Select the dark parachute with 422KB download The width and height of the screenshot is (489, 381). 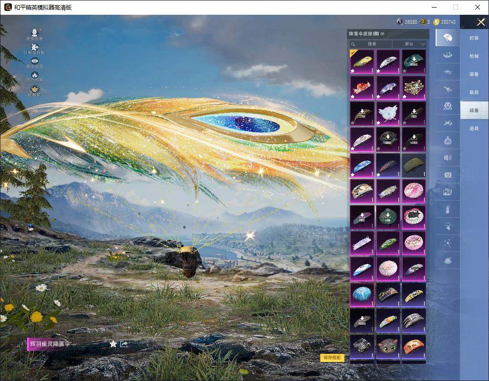pyautogui.click(x=414, y=139)
